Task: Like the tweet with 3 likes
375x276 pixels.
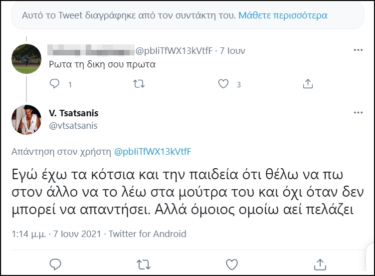Action: 223,84
